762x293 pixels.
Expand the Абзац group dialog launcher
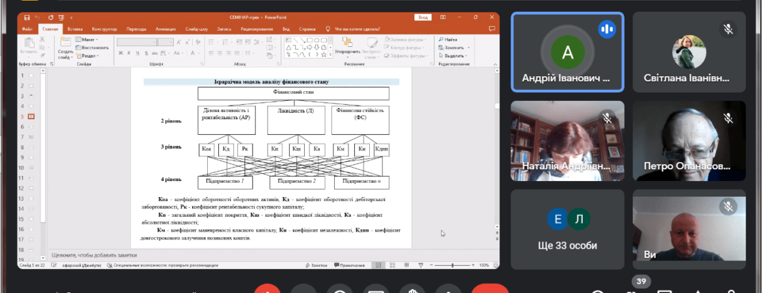pos(278,64)
